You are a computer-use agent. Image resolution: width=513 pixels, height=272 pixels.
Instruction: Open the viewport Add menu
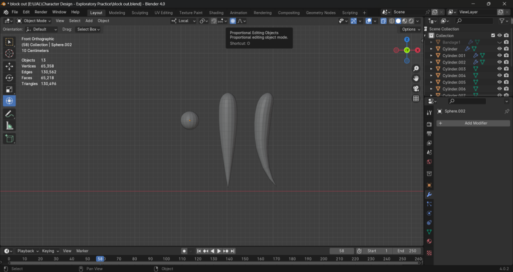tap(89, 21)
